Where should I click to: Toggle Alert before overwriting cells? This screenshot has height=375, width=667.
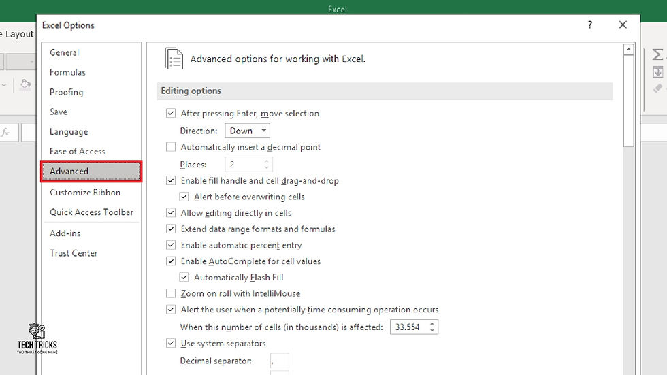coord(184,197)
